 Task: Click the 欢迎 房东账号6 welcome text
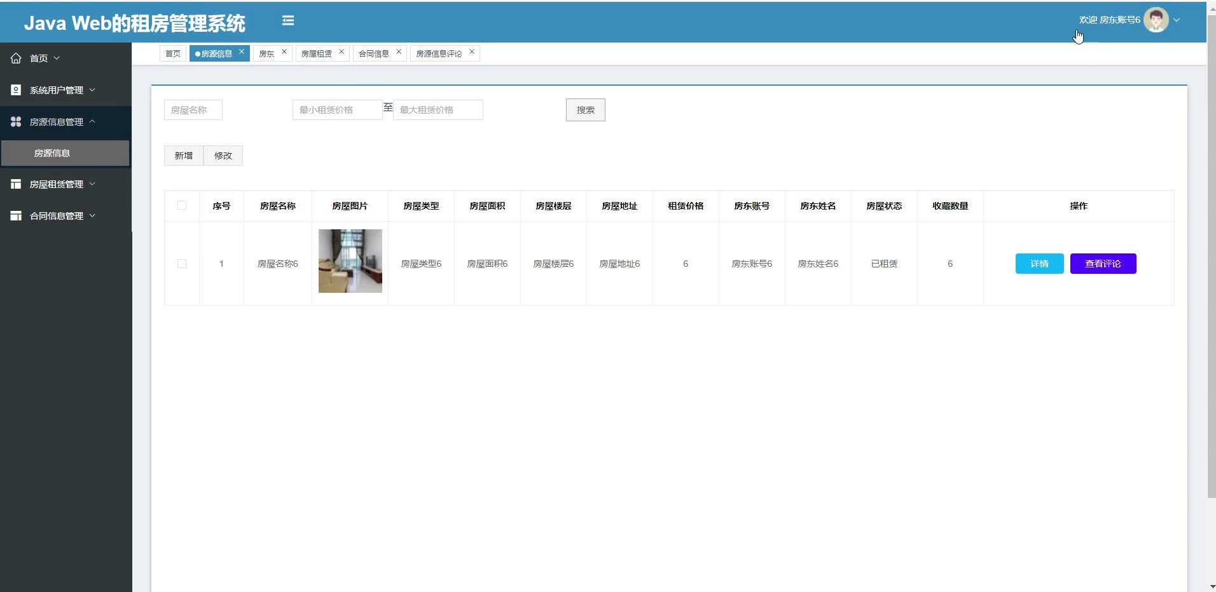[1109, 20]
